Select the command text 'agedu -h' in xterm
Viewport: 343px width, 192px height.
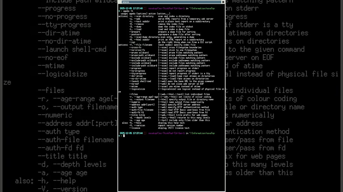[x=128, y=11]
